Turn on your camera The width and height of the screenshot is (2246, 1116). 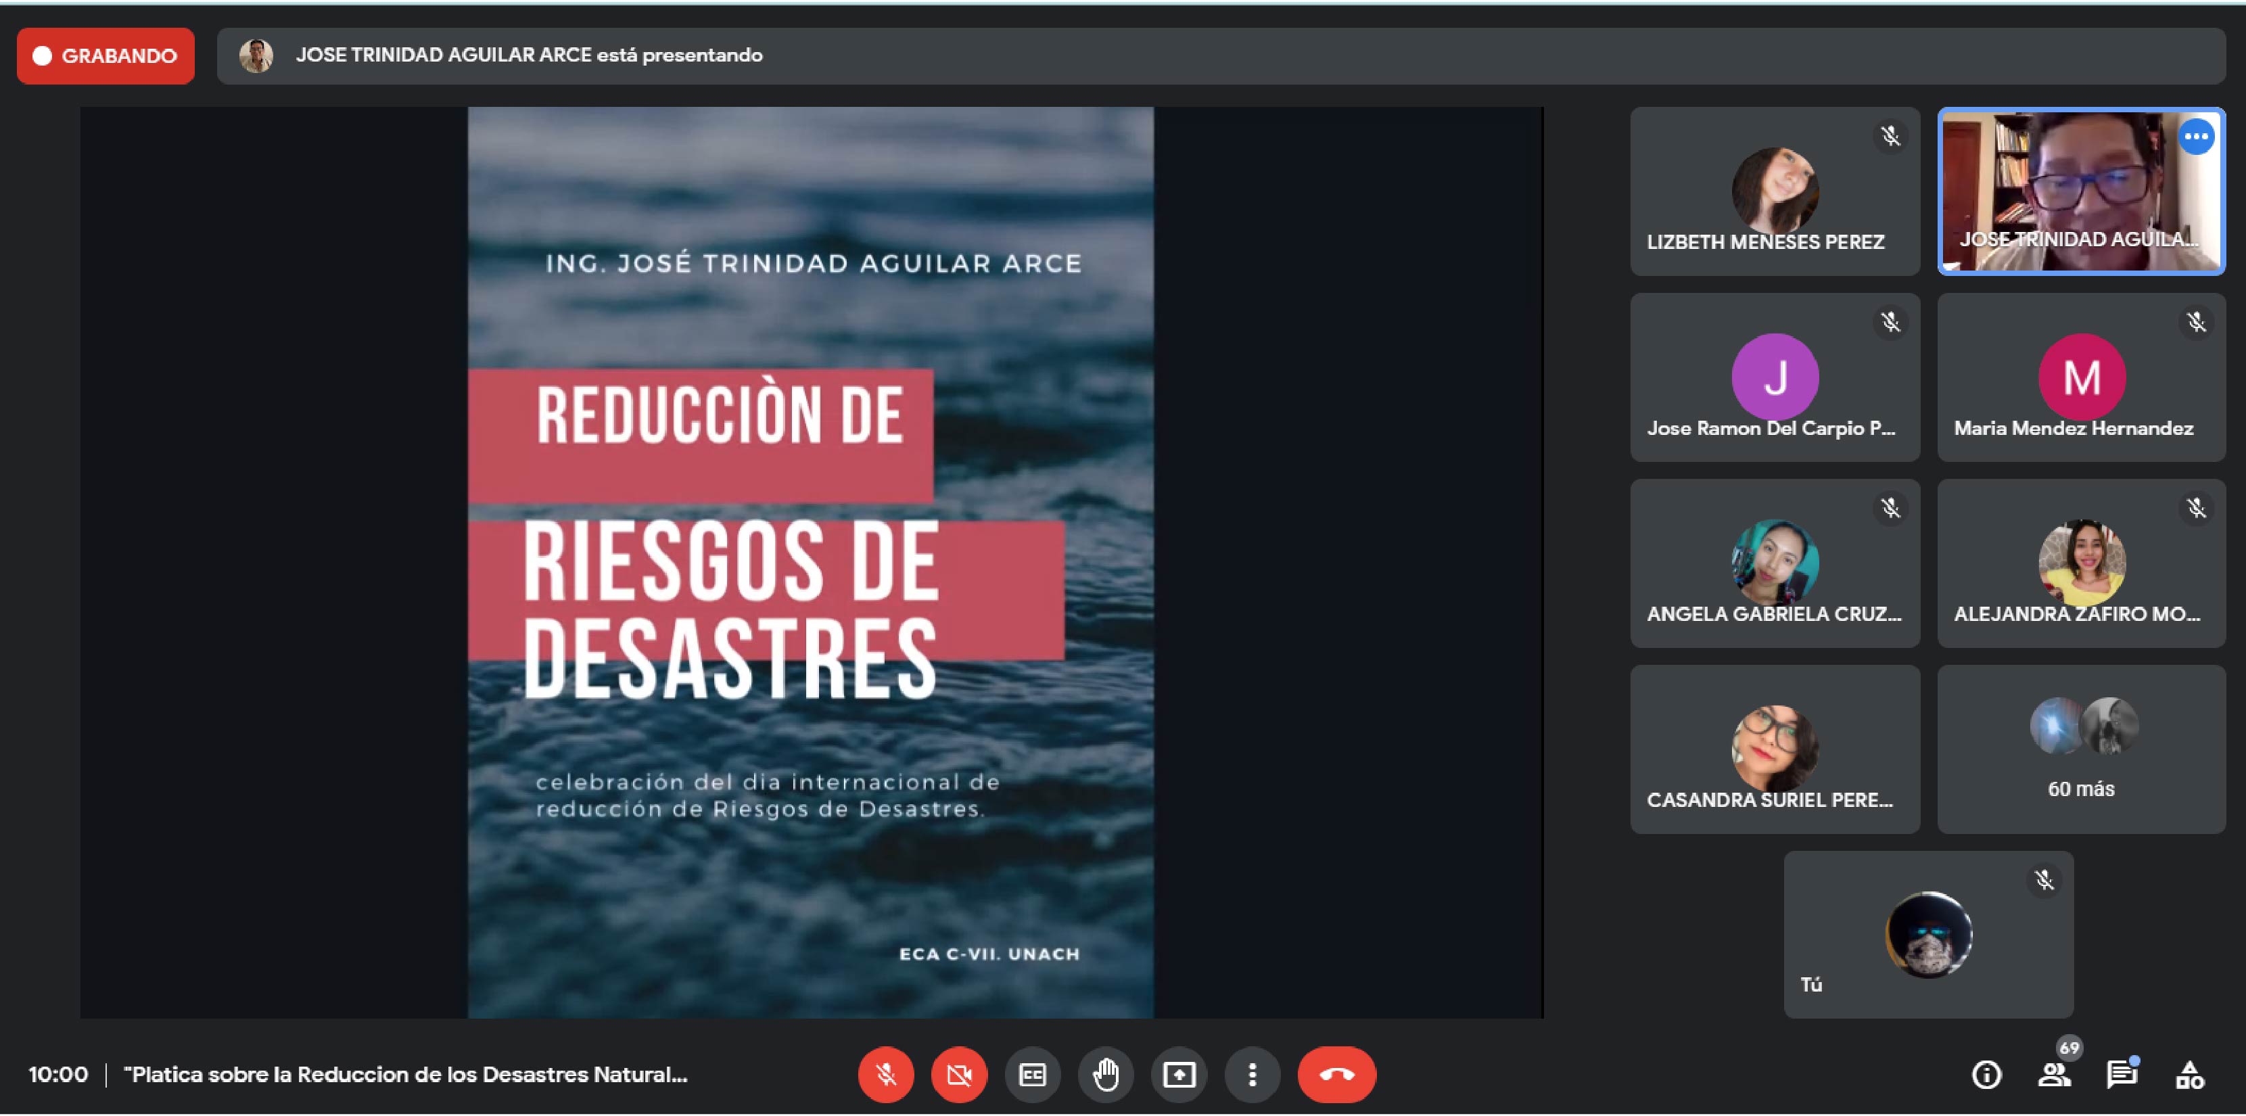(959, 1074)
